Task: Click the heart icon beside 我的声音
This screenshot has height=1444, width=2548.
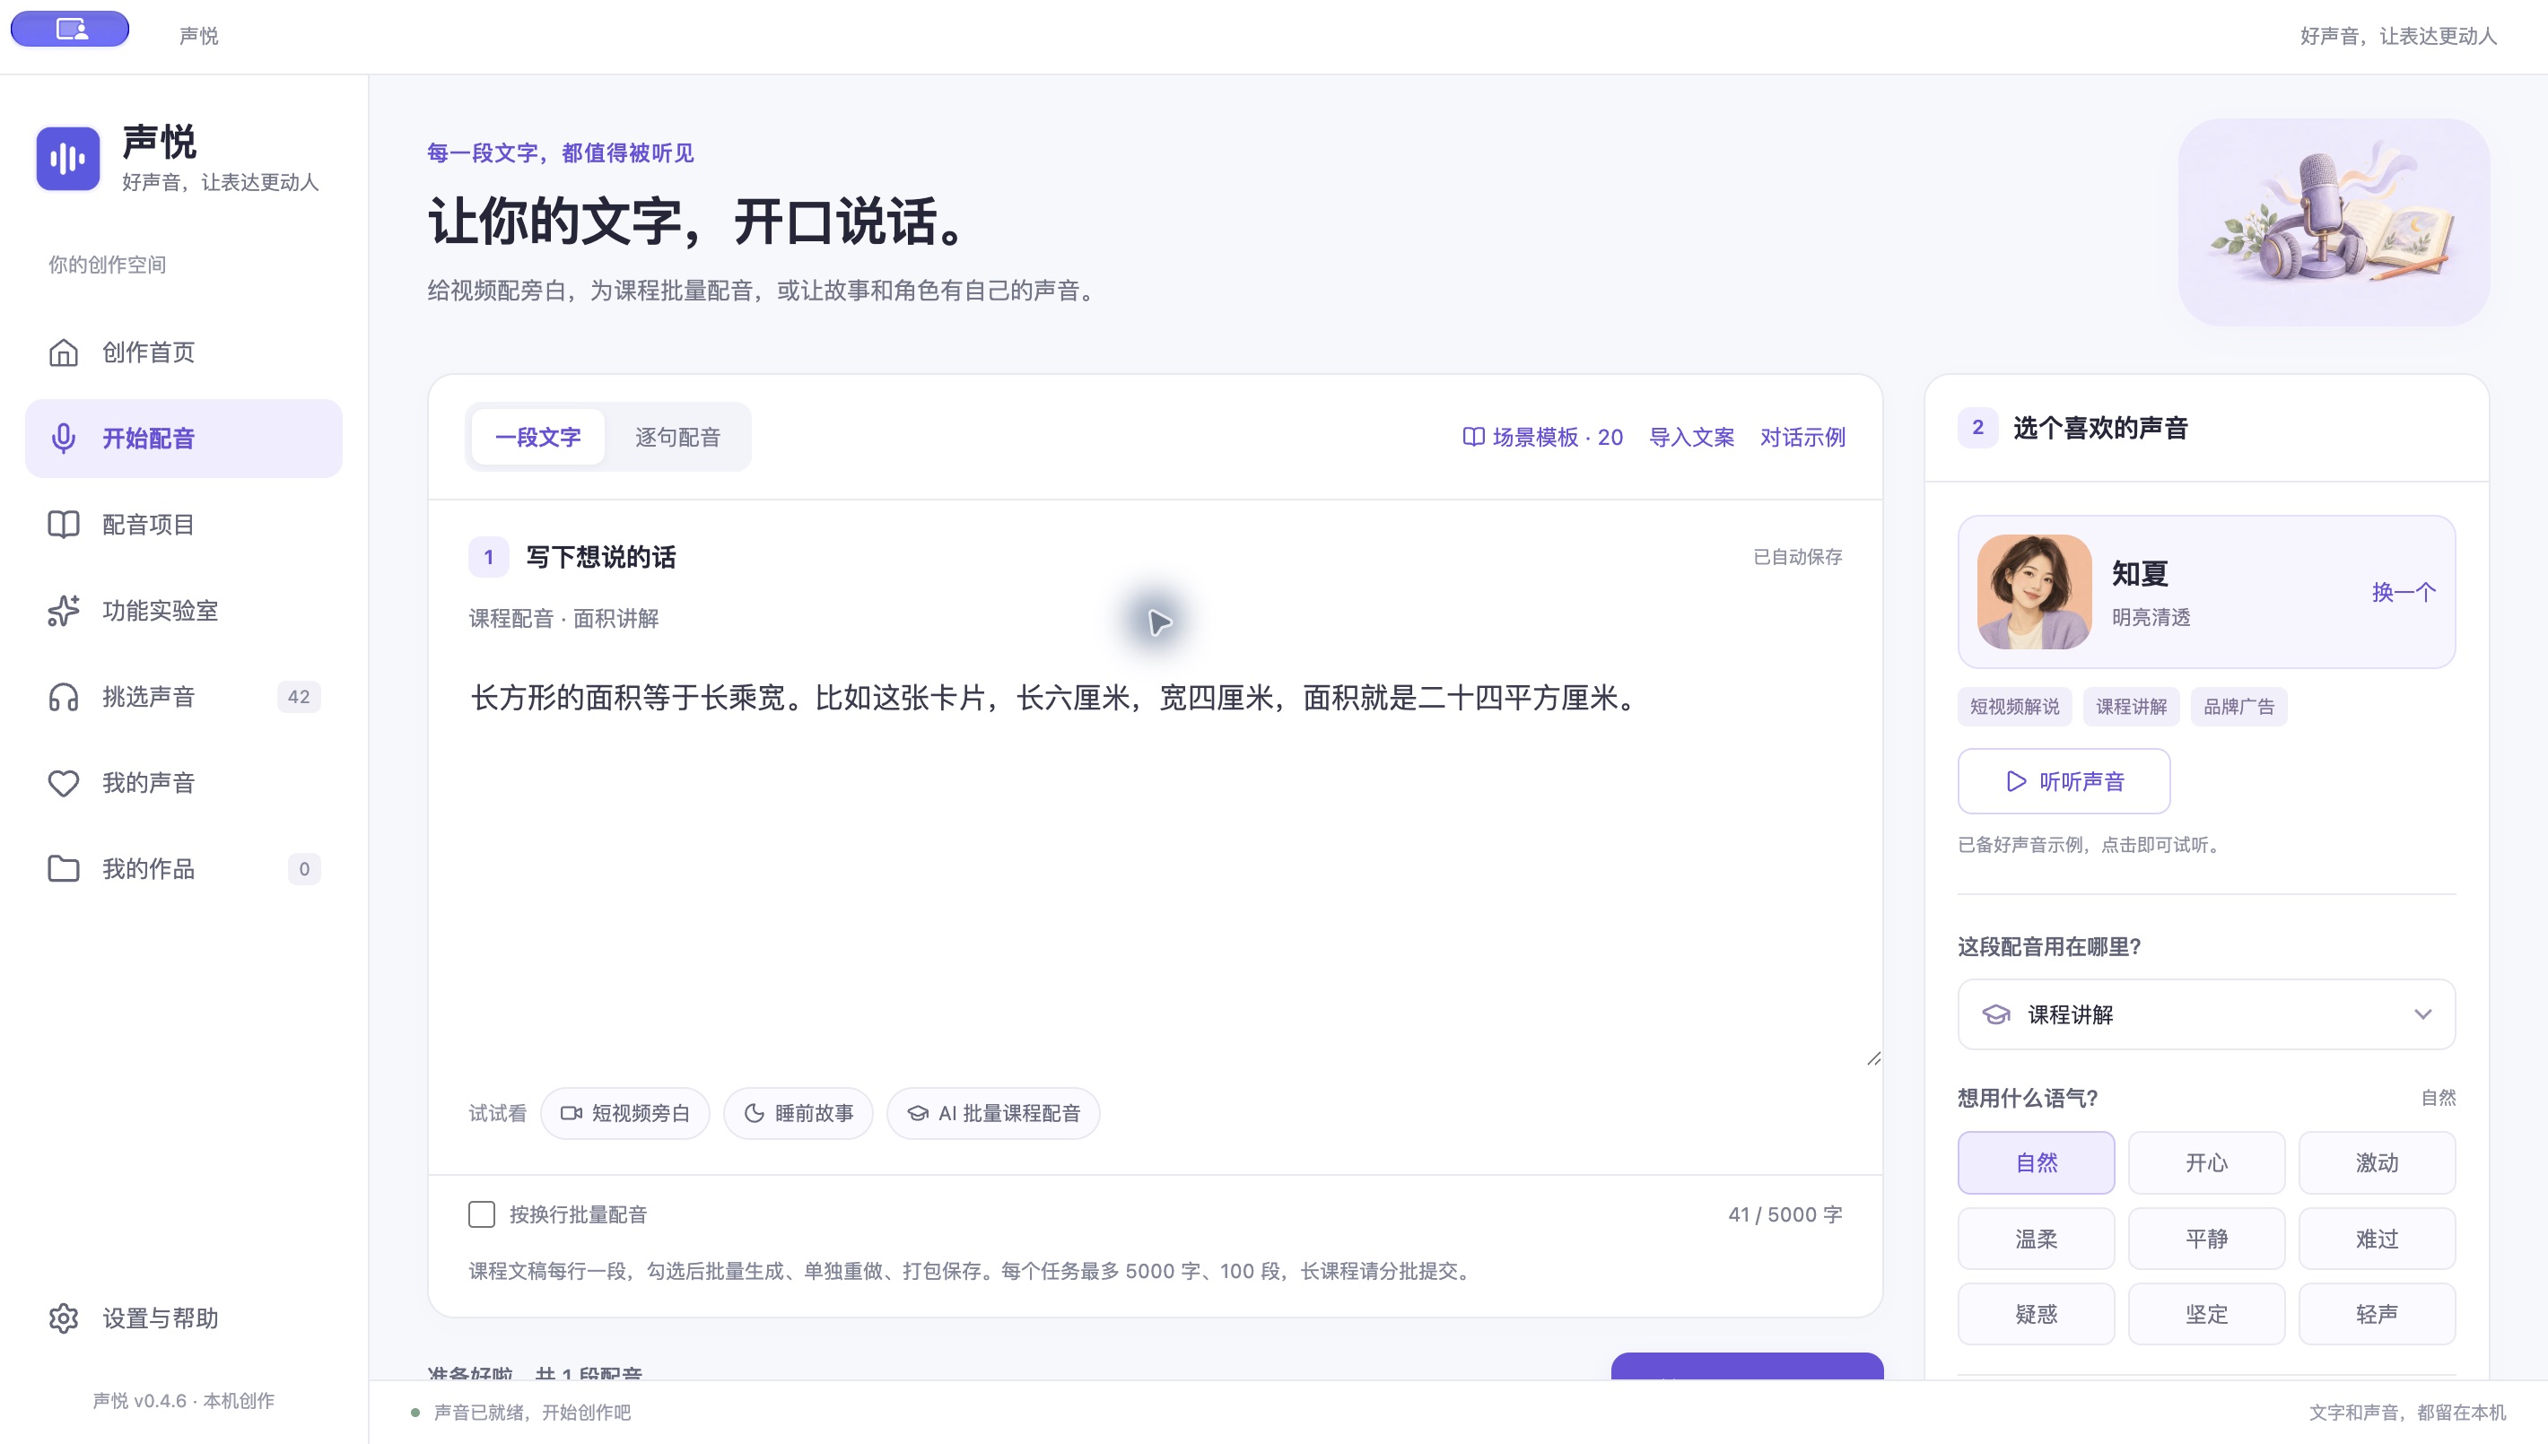Action: pyautogui.click(x=64, y=784)
